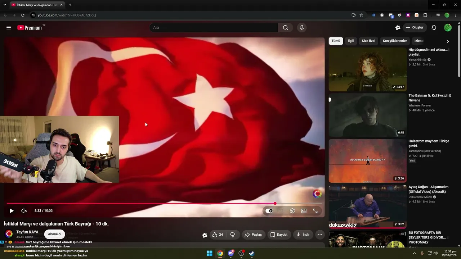
Task: Open the YouTube account avatar menu
Action: click(x=448, y=28)
